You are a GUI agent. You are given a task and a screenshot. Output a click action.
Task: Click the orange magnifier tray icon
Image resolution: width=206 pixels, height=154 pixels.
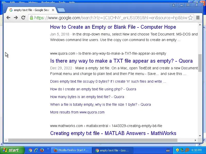point(187,150)
